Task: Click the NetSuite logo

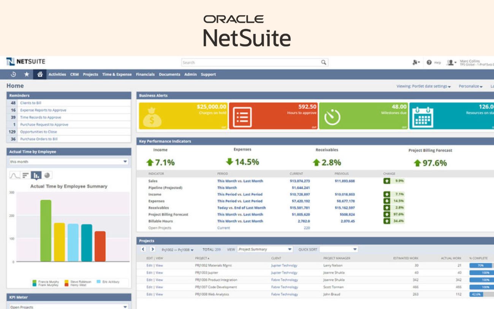Action: (x=26, y=62)
